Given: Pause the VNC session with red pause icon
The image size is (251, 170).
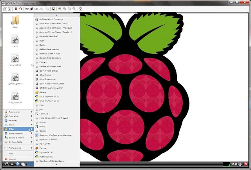Looking at the screenshot, I should click(x=16, y=9).
